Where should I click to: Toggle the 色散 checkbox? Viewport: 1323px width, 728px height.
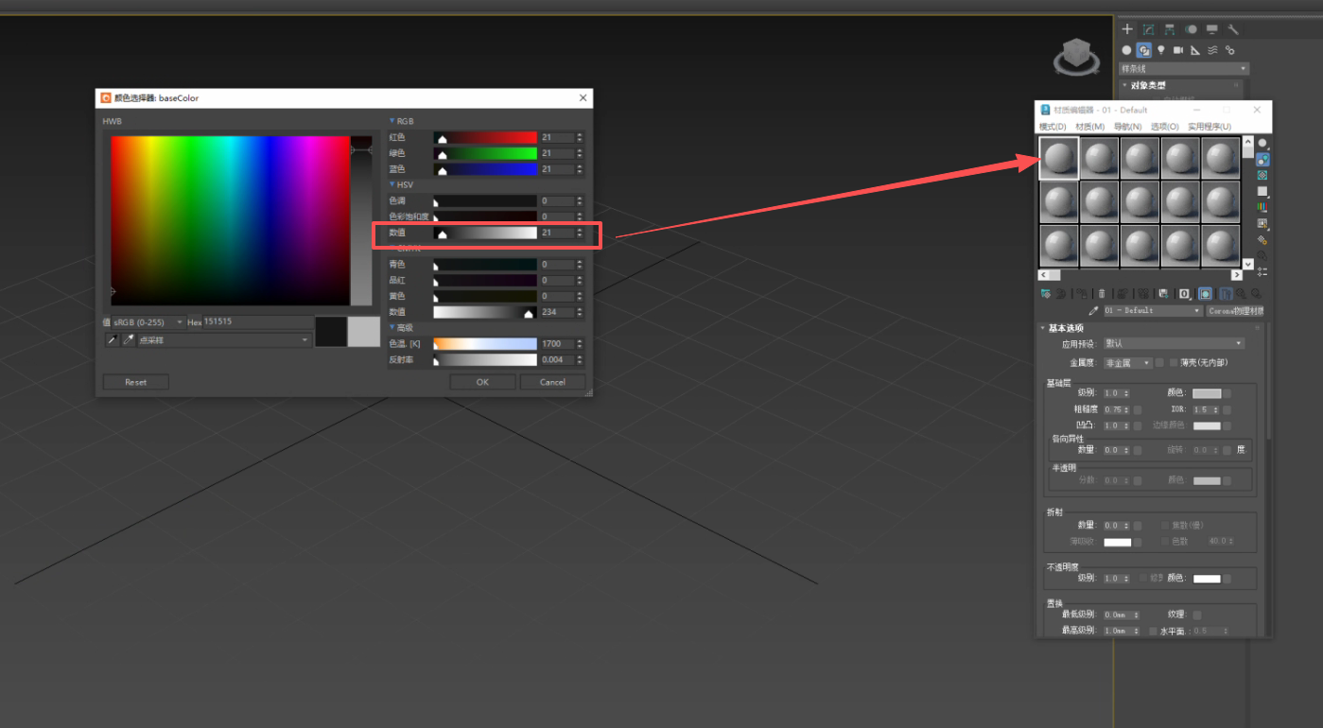[x=1165, y=542]
